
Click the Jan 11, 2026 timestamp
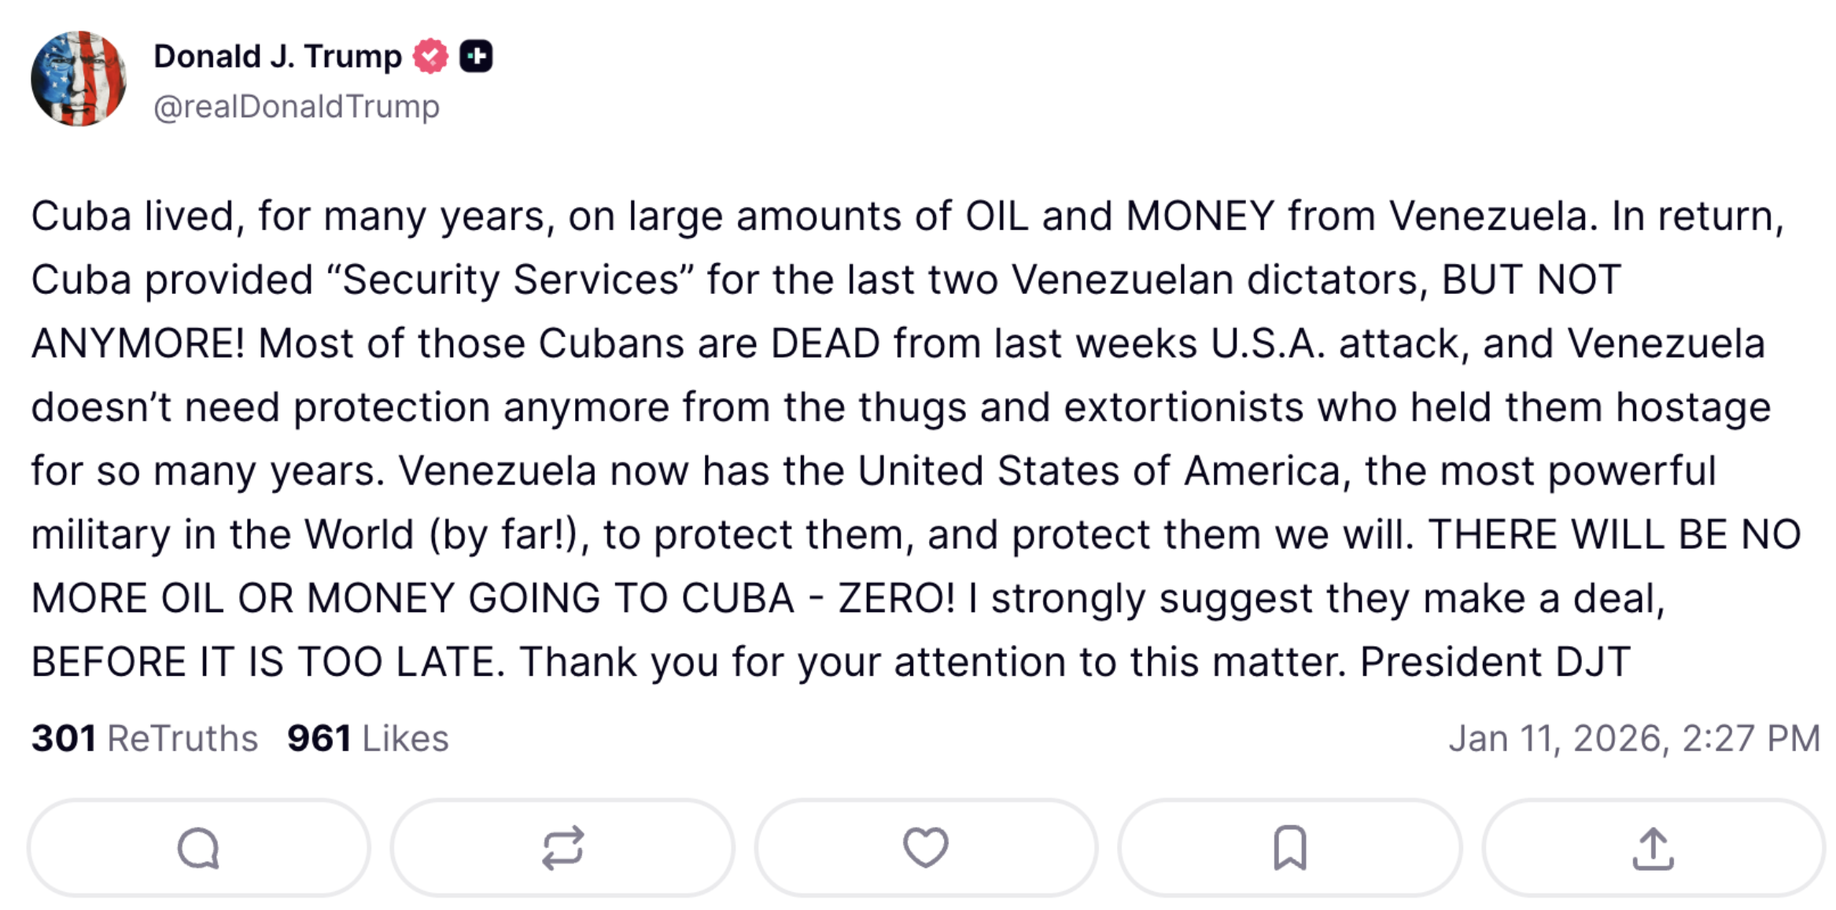pyautogui.click(x=1634, y=738)
